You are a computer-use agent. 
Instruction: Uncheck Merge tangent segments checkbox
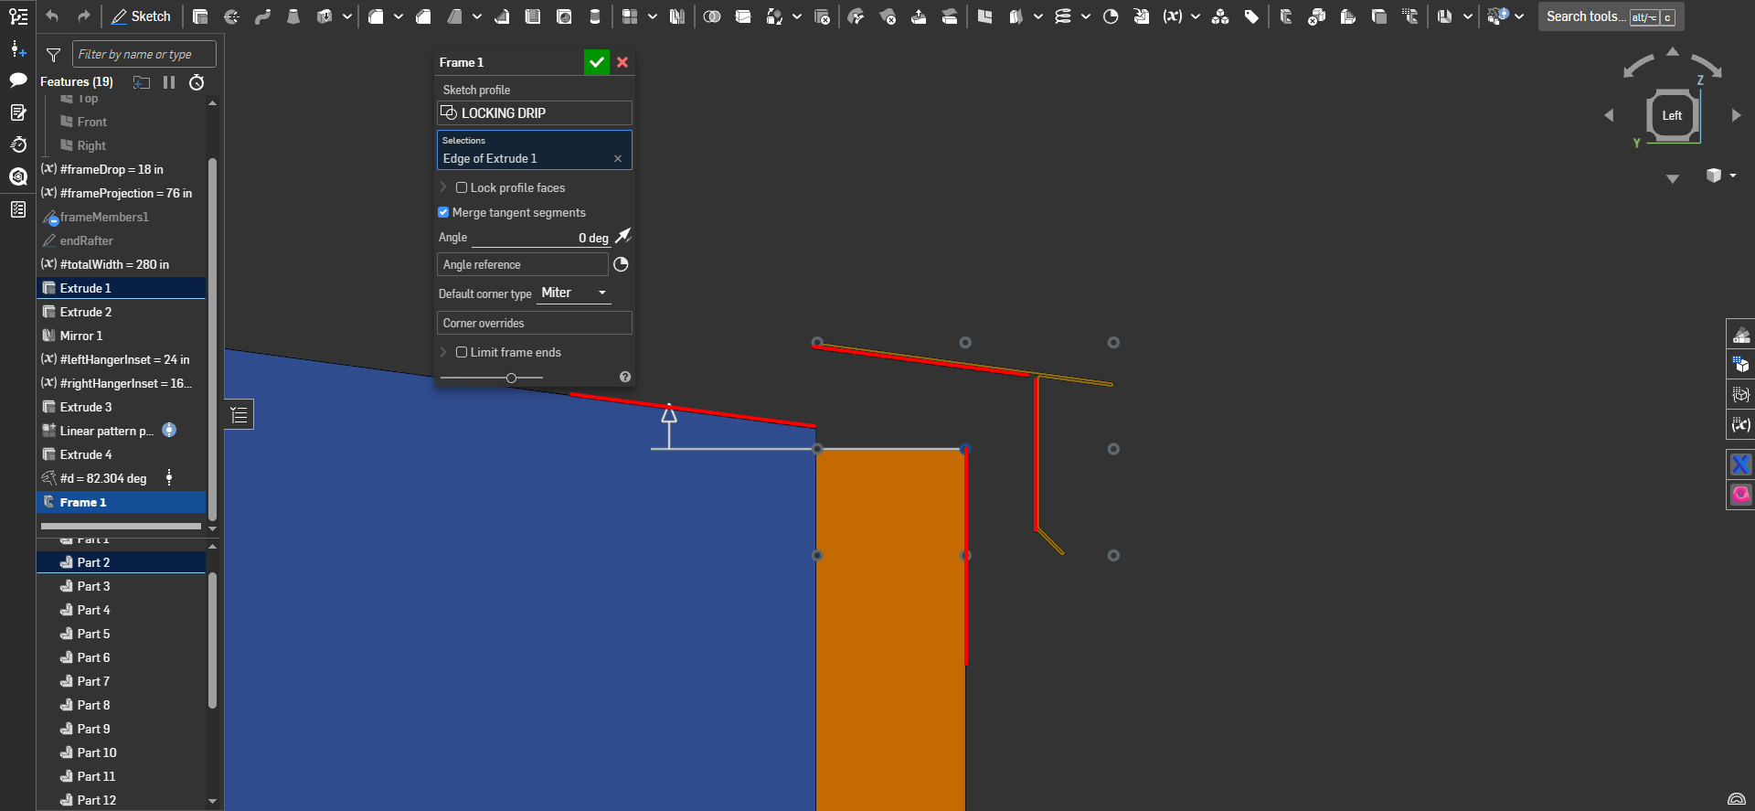click(443, 212)
